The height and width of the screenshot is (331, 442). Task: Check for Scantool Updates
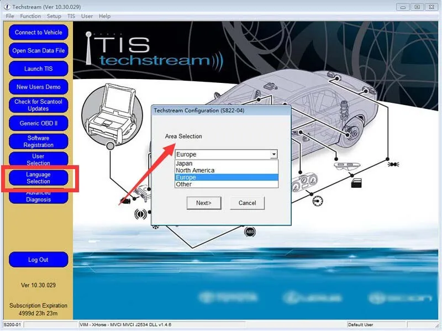[x=38, y=105]
